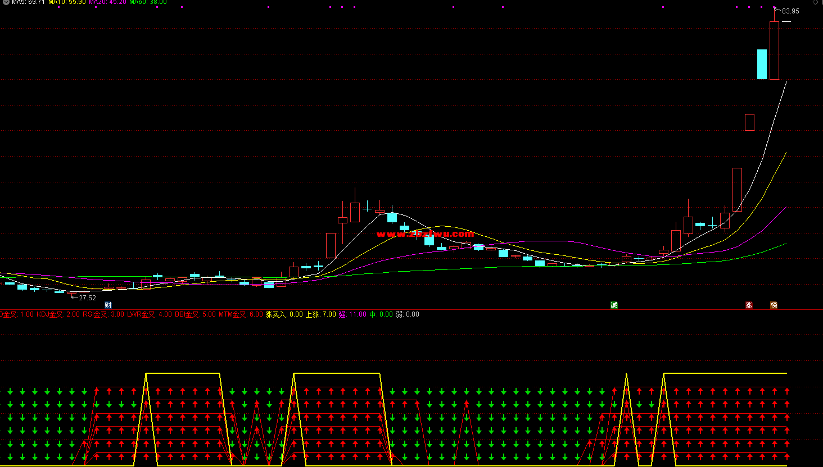The width and height of the screenshot is (823, 467).
Task: Open the orange 榜 marker icon
Action: (774, 305)
